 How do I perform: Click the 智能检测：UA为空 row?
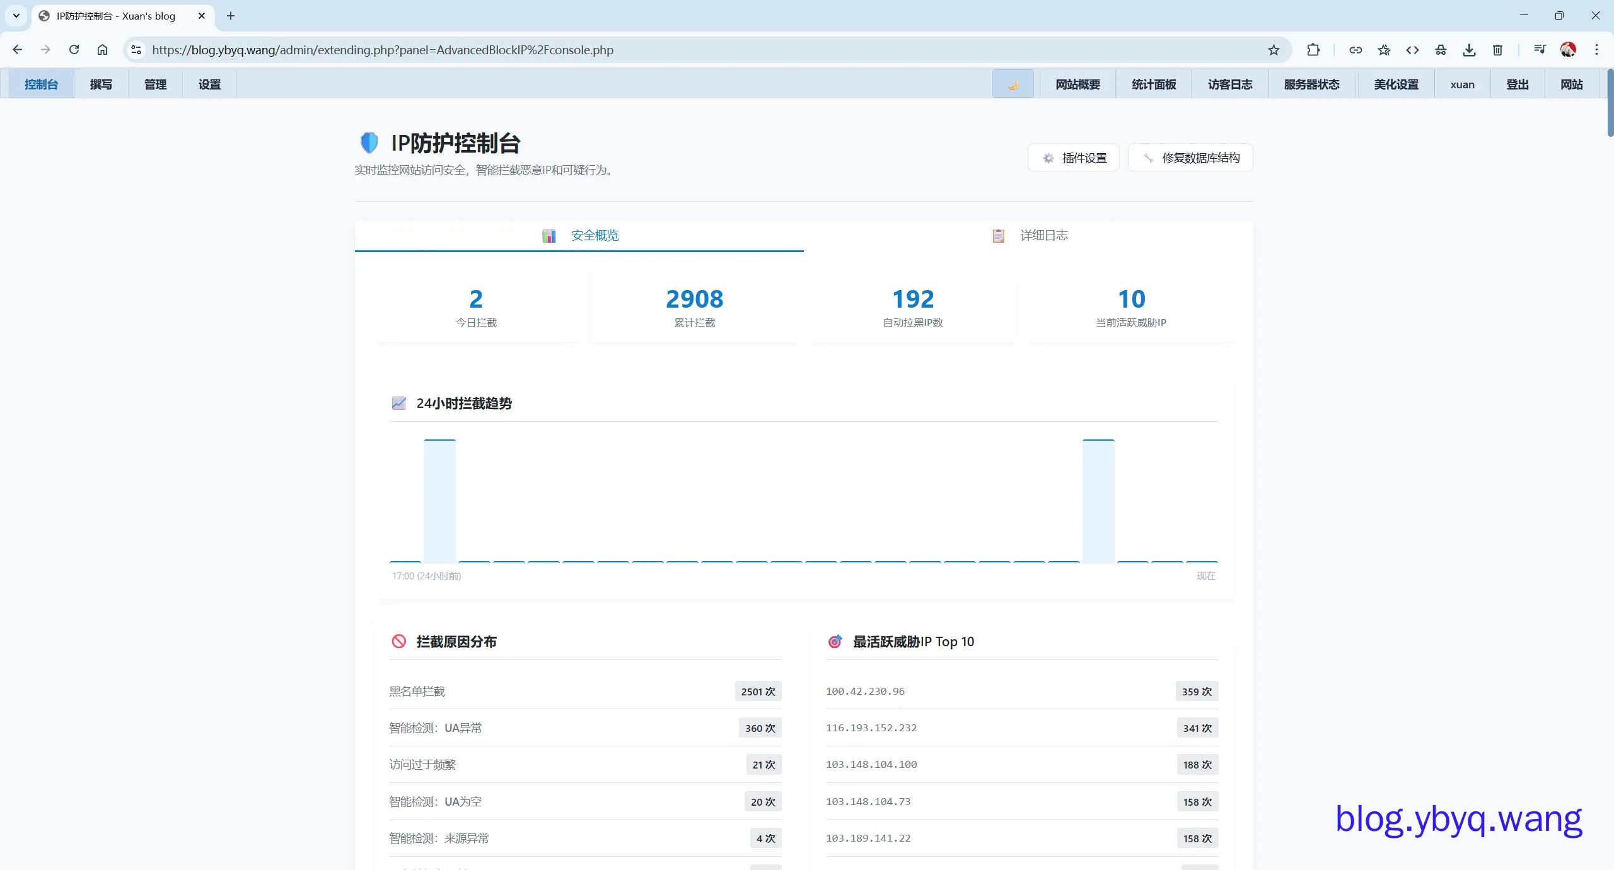[585, 802]
